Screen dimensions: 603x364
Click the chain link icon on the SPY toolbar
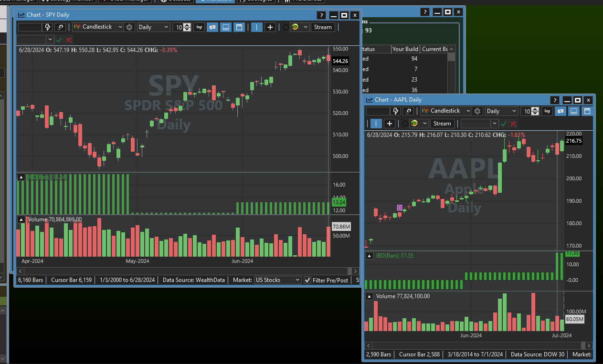click(x=60, y=27)
